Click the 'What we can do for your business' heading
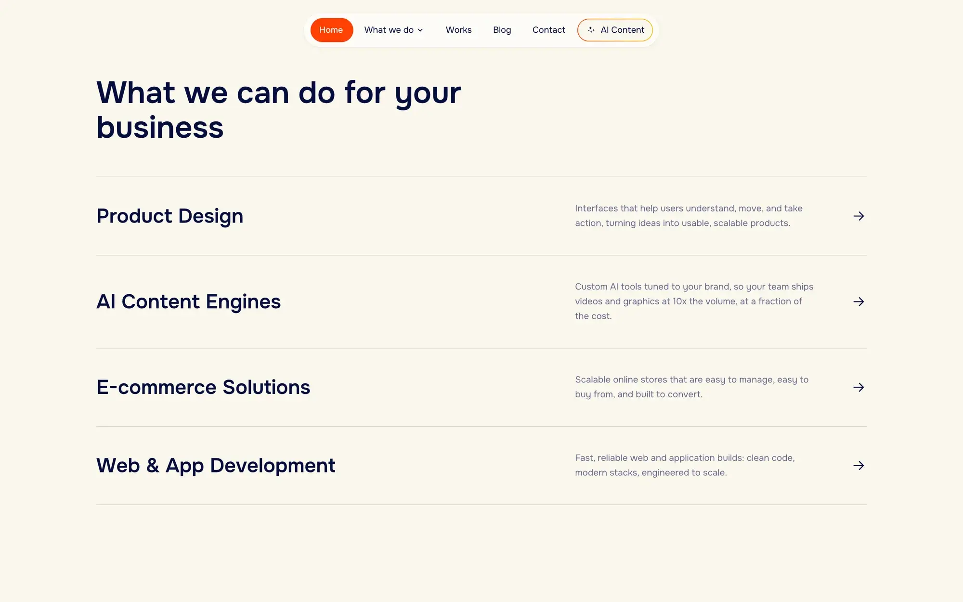This screenshot has width=963, height=602. coord(279,110)
